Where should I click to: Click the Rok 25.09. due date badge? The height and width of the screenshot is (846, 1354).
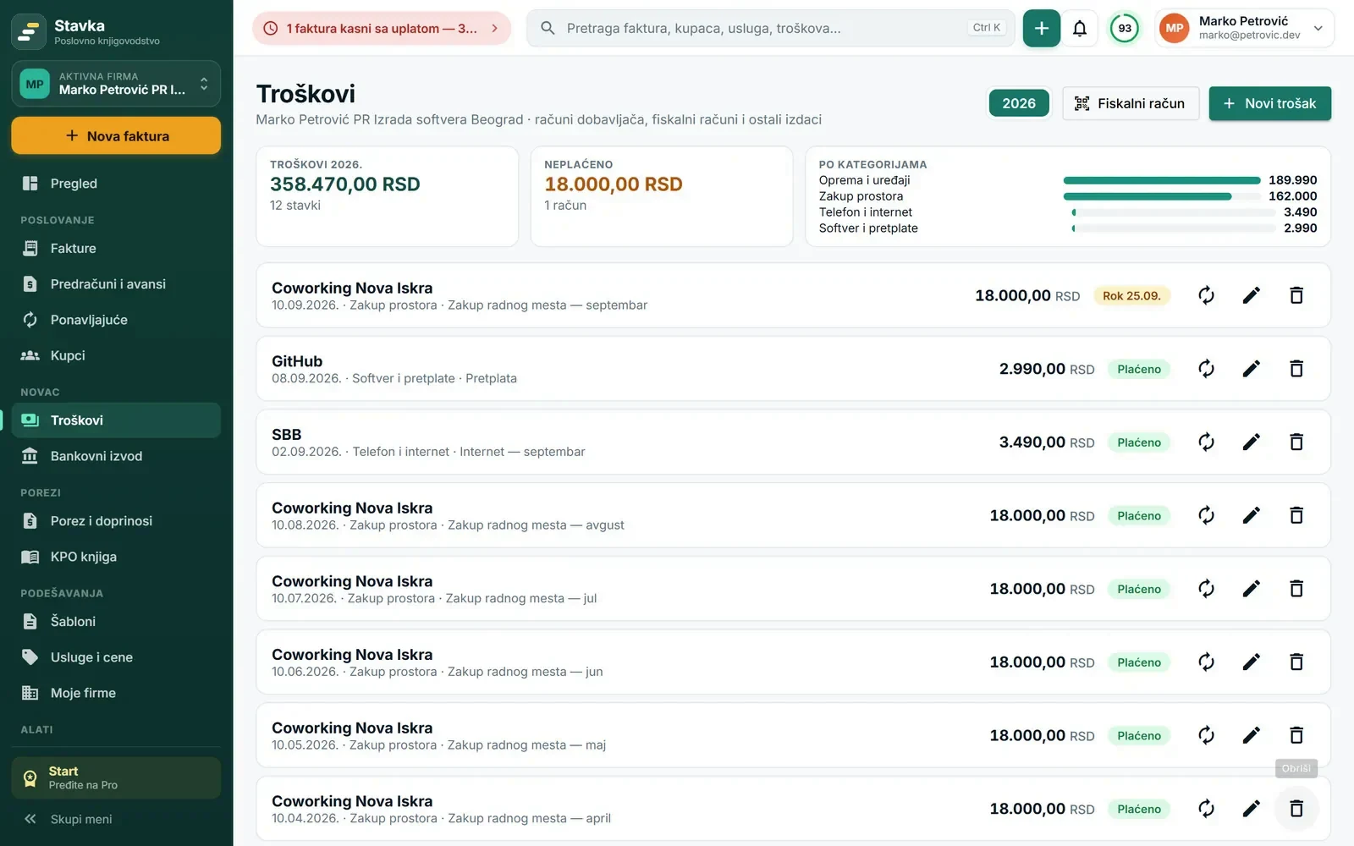[x=1131, y=296]
